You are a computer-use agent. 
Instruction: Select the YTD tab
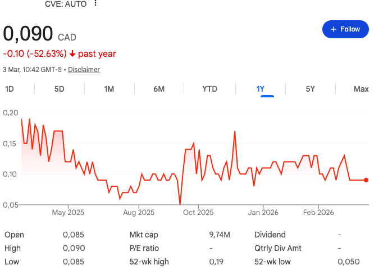point(209,89)
